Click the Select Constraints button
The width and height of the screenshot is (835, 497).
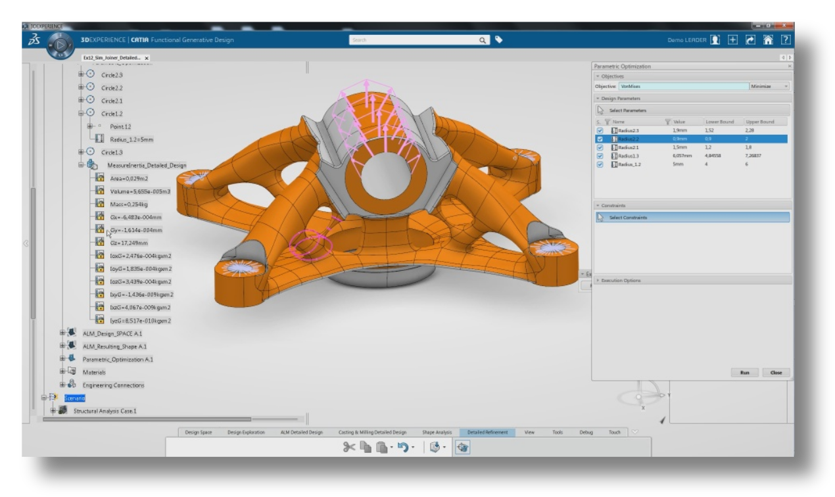(x=692, y=218)
